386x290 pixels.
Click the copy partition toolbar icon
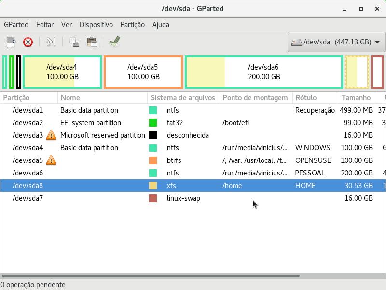74,42
